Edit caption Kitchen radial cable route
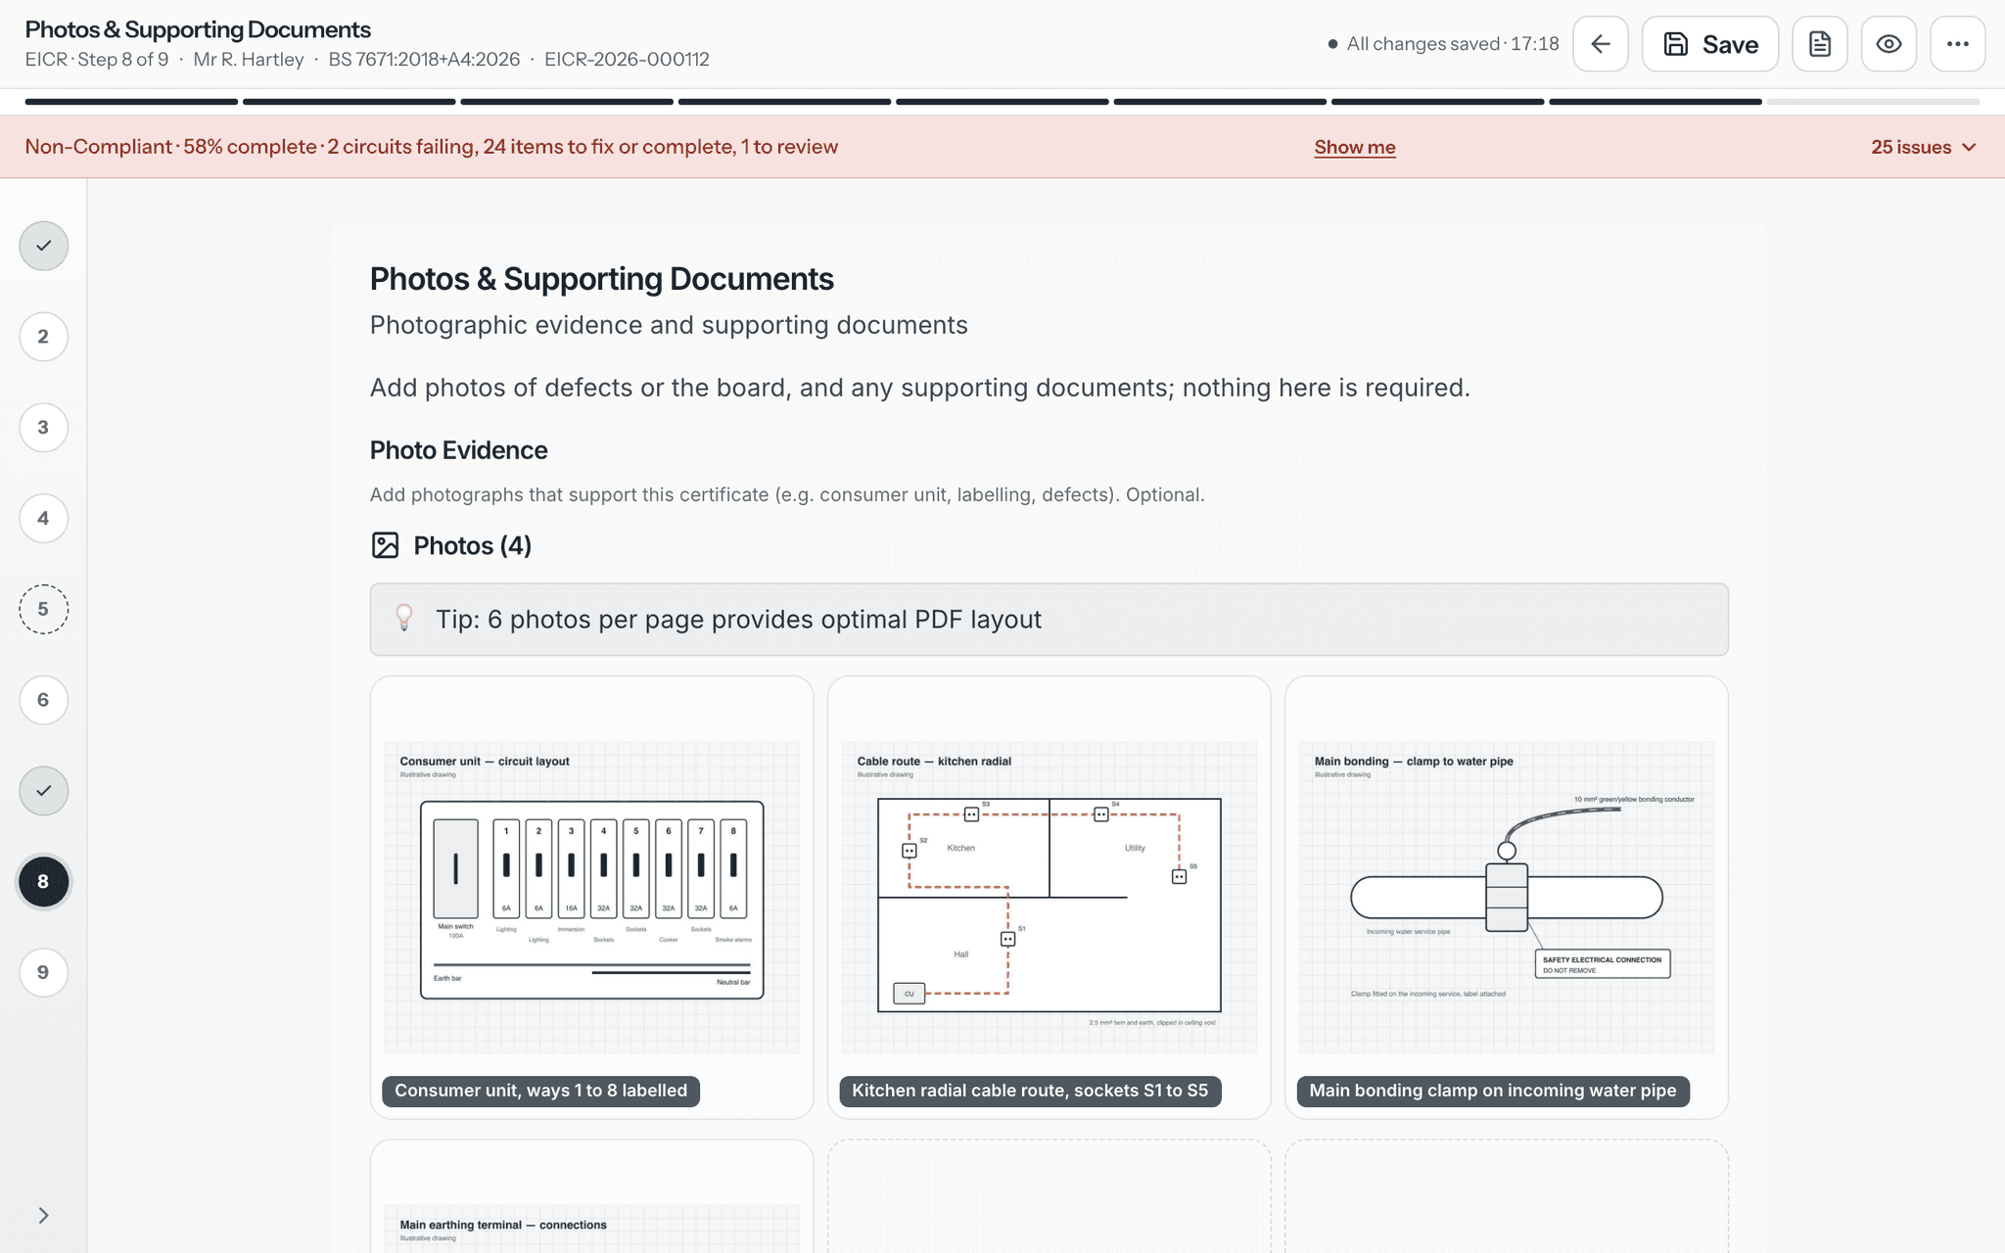This screenshot has height=1253, width=2005. [x=1030, y=1091]
